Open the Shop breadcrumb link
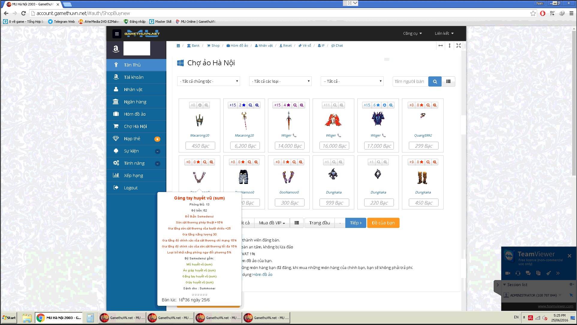Viewport: 577px width, 325px height. click(x=213, y=46)
